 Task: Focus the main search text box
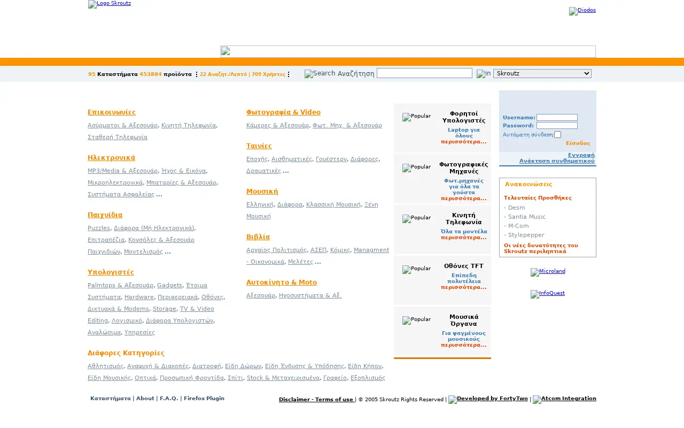coord(424,73)
